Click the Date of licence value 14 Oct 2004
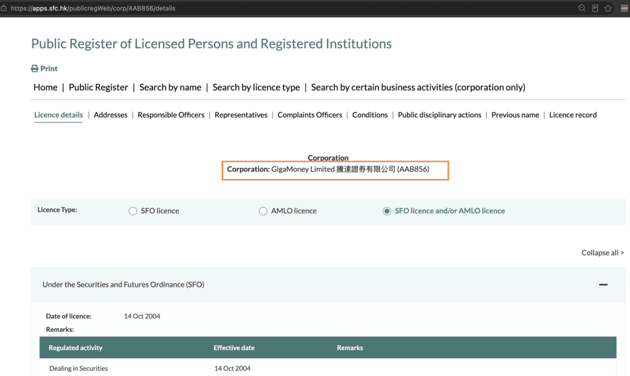Screen dimensions: 630x376 (x=142, y=316)
